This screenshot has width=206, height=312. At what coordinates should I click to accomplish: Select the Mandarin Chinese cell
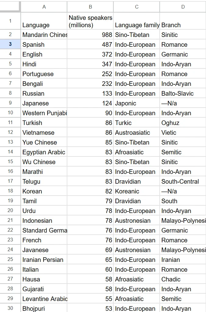pyautogui.click(x=44, y=35)
